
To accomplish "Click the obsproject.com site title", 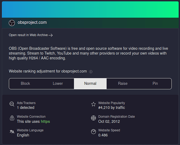I will coord(32,22).
